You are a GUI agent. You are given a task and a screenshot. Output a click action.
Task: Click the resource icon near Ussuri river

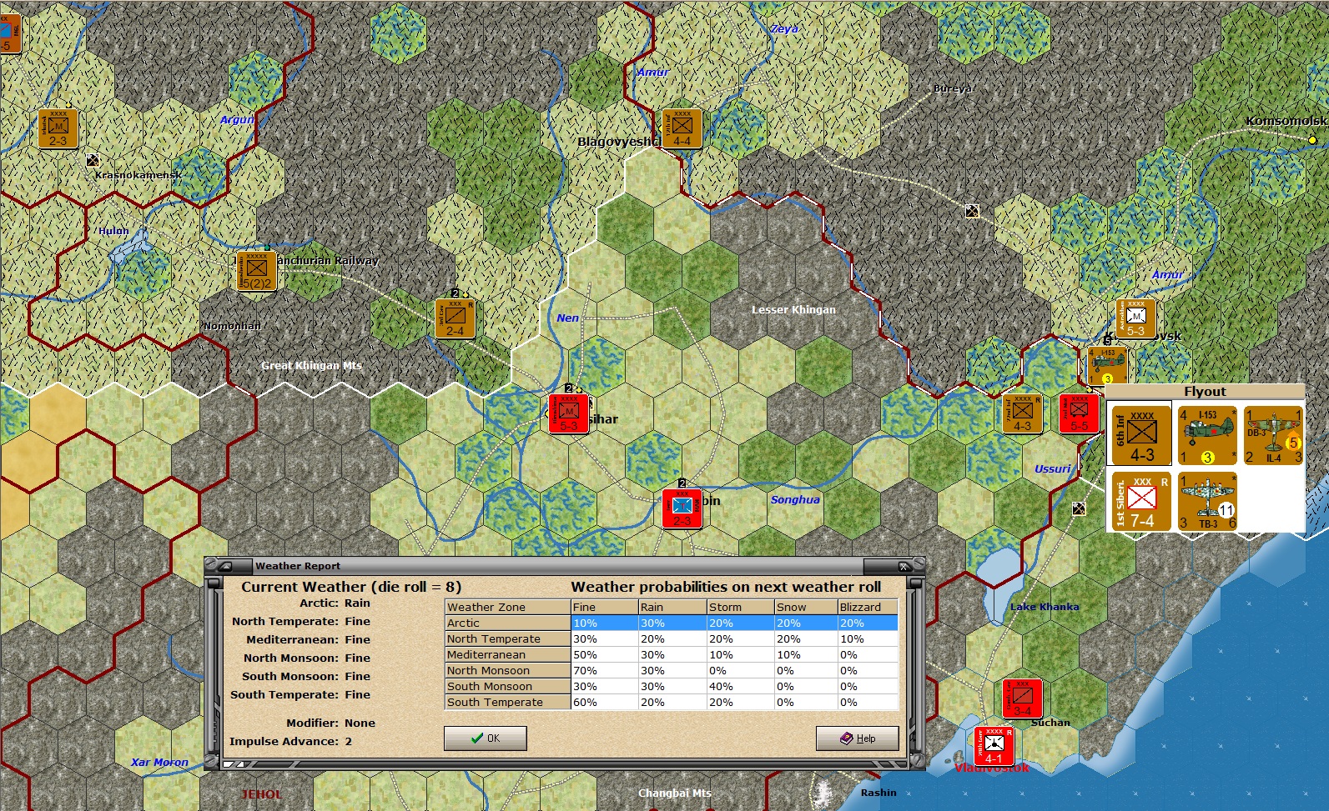pyautogui.click(x=1079, y=508)
